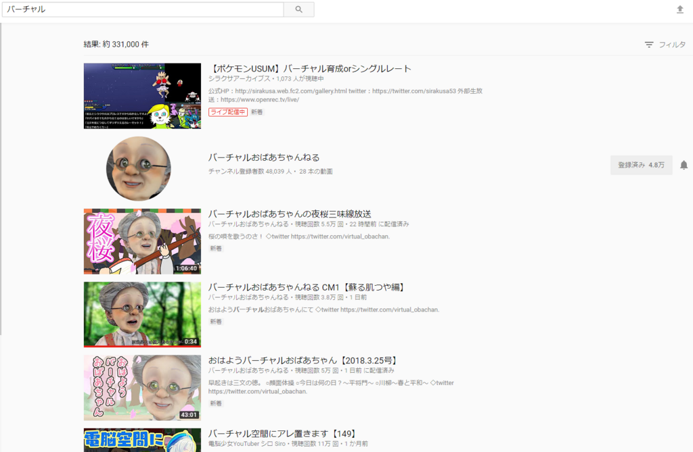693x452 pixels.
Task: Open the シラクサアーカイブス channel link
Action: click(239, 78)
